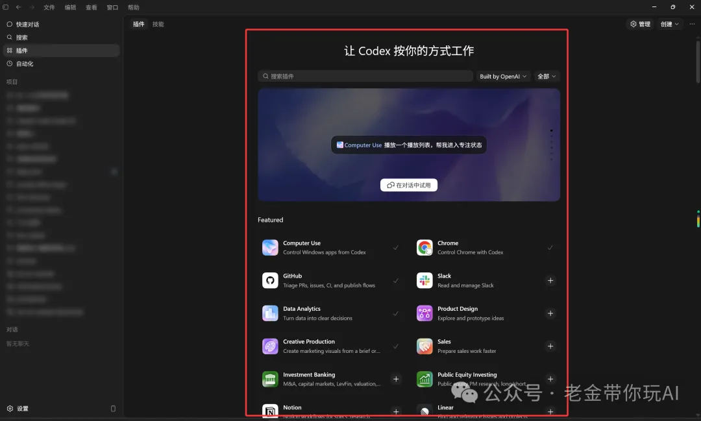Expand the 创建 dropdown button
The height and width of the screenshot is (421, 701).
tap(670, 24)
